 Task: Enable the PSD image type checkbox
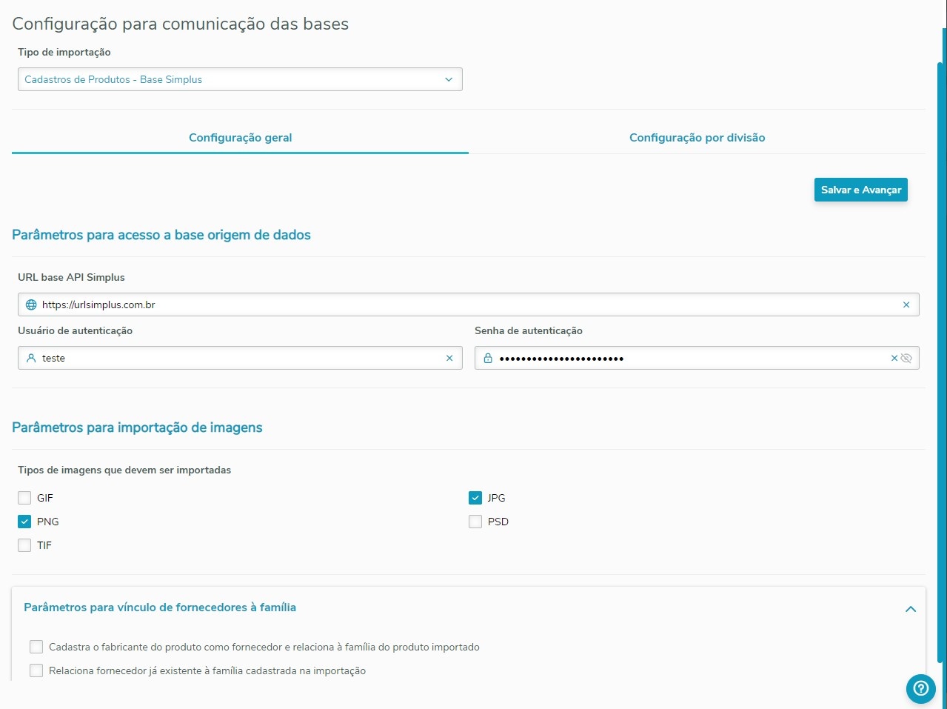(475, 522)
